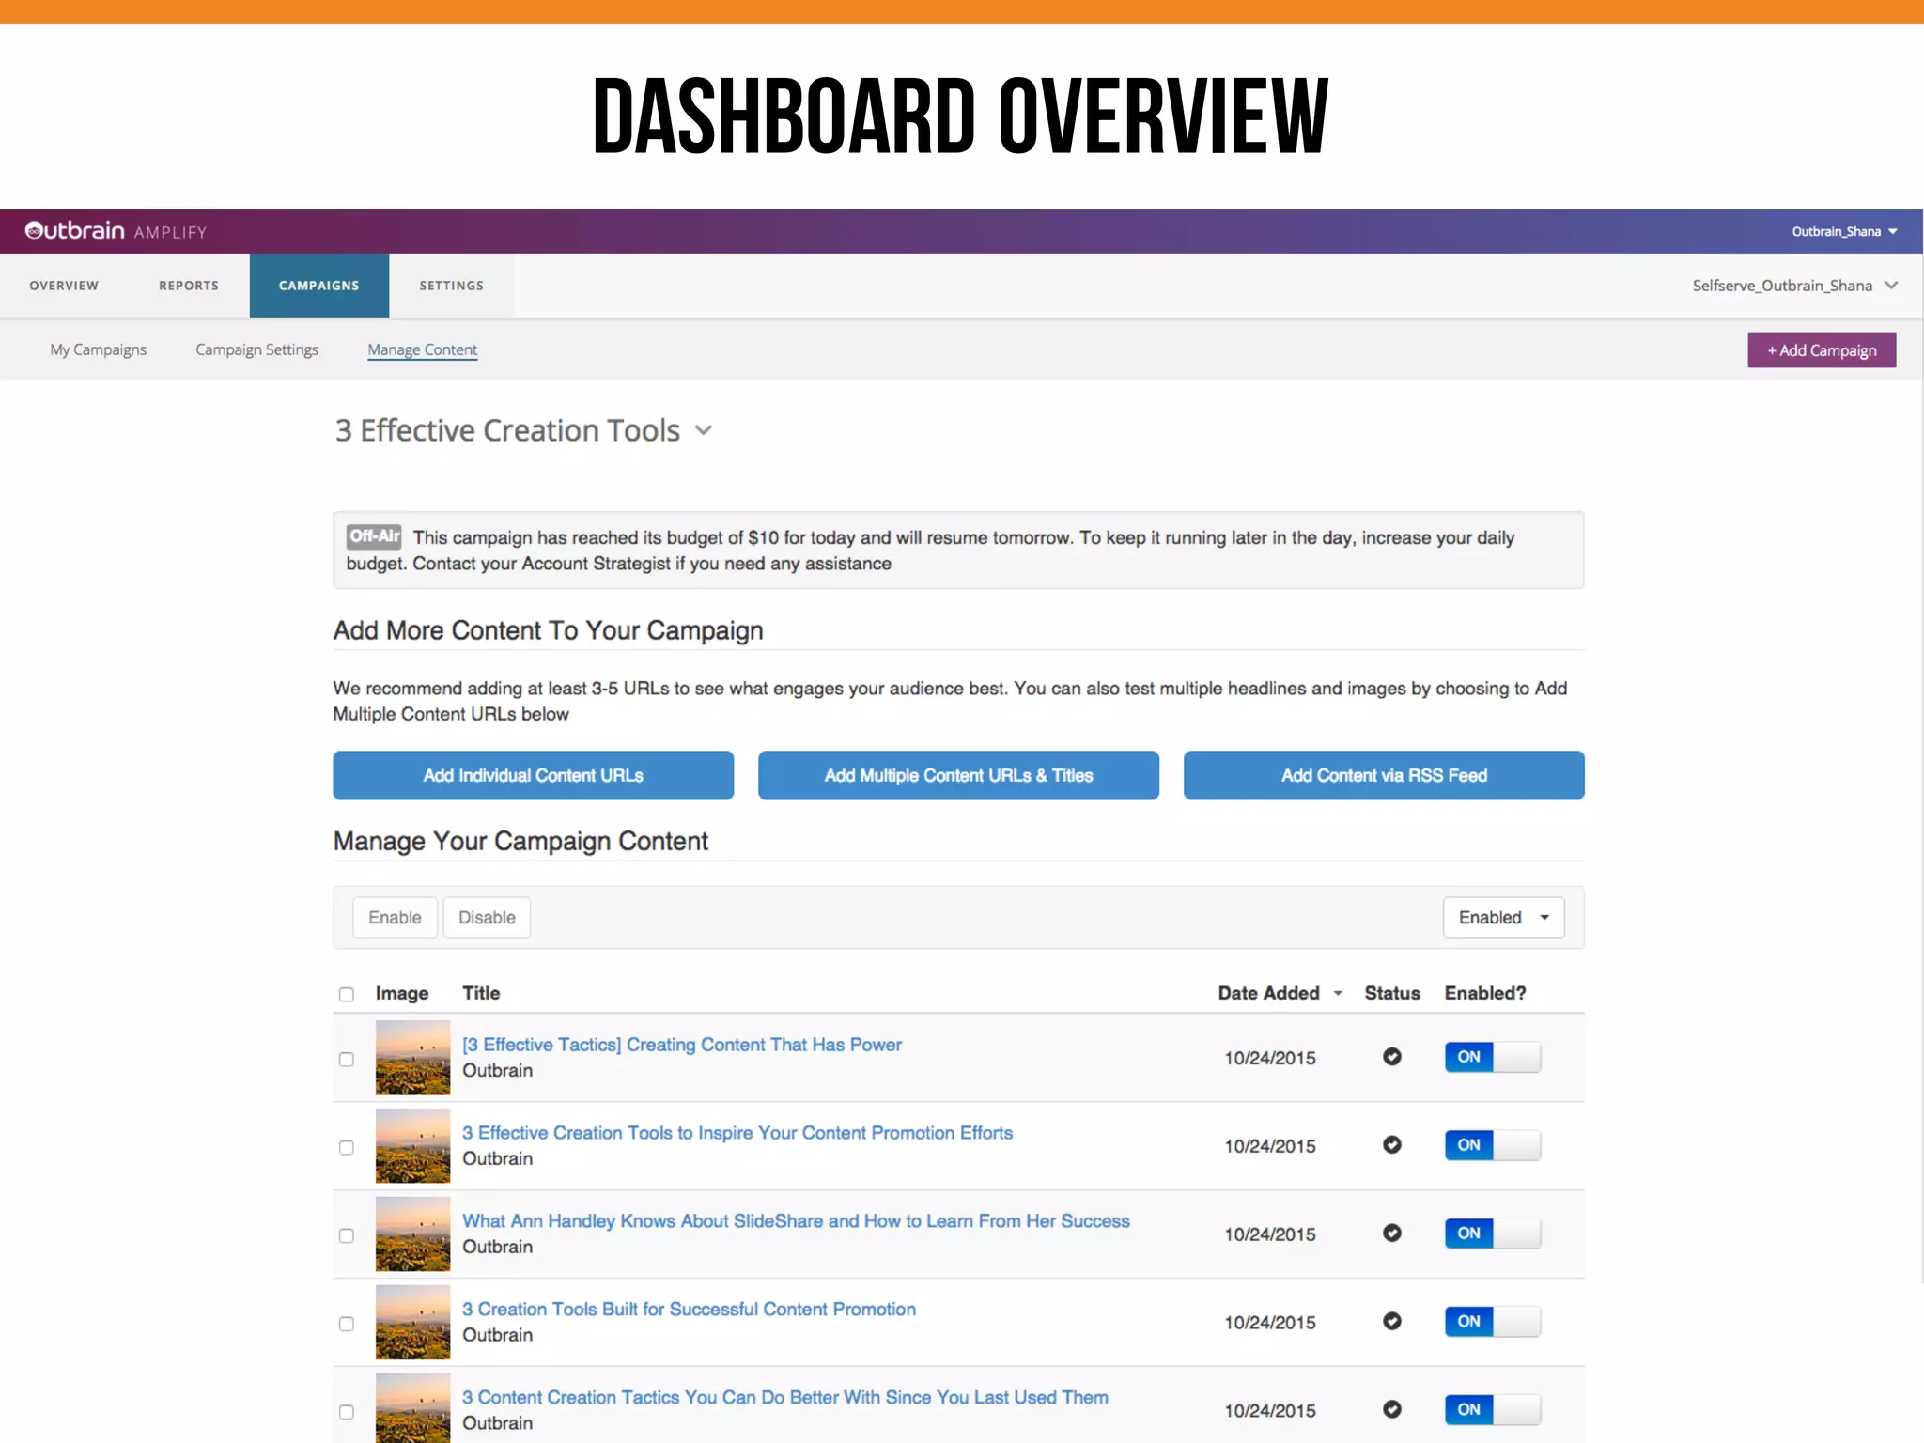Open link 3 Effective Creation Tools to Inspire
The image size is (1924, 1443).
737,1133
